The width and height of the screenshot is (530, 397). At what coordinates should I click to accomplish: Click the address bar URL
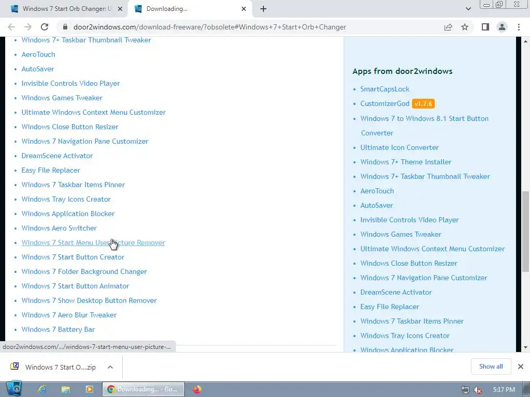[210, 27]
